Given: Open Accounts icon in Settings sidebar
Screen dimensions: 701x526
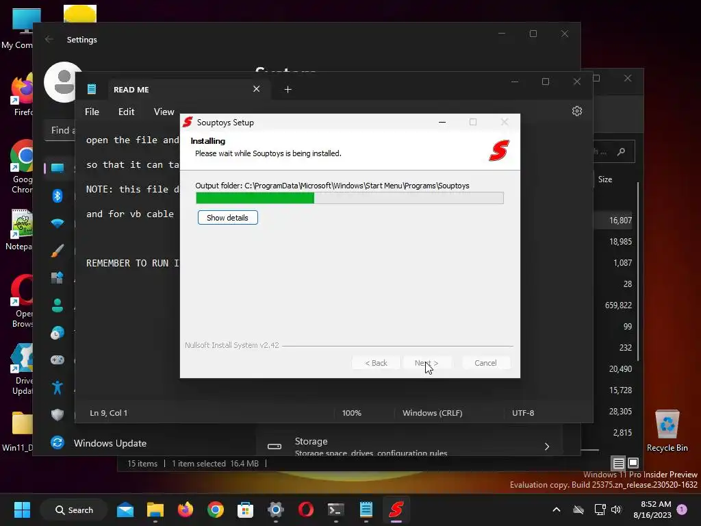Looking at the screenshot, I should coord(58,305).
